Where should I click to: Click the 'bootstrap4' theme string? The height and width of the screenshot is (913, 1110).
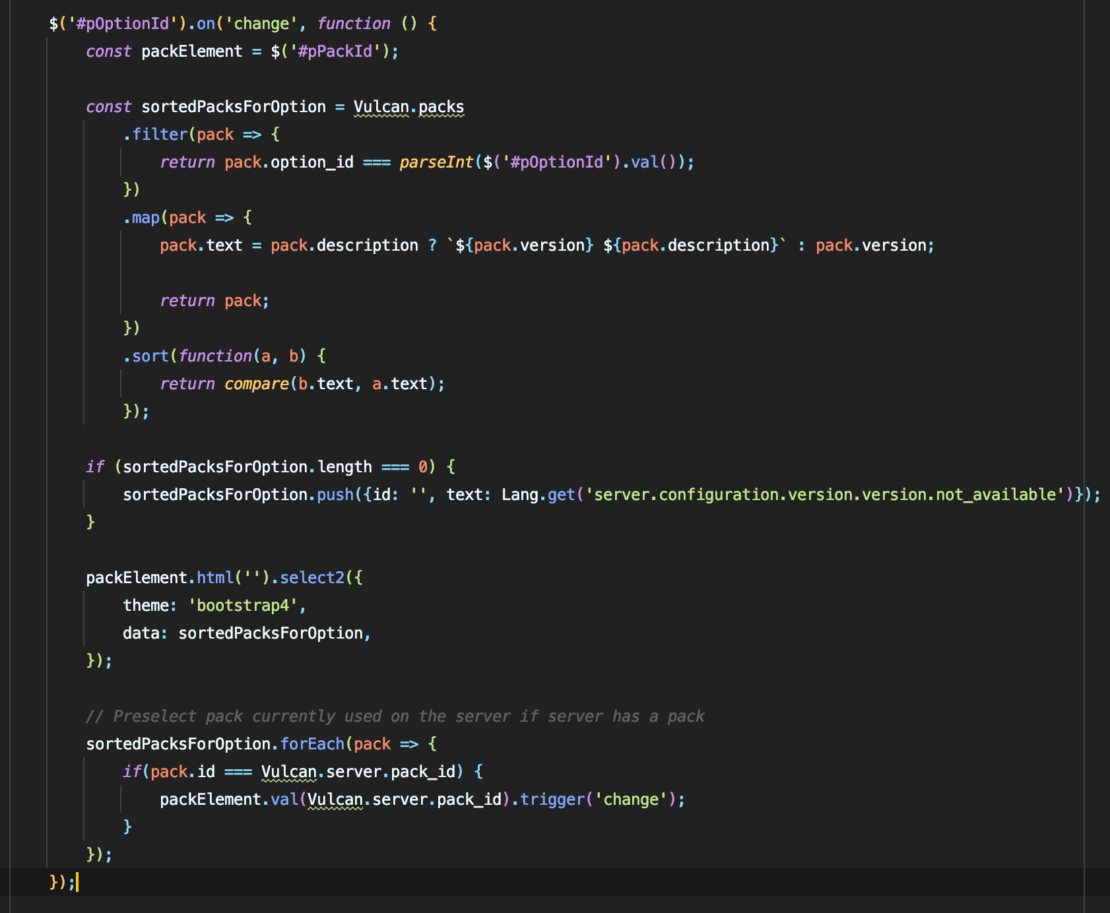(x=243, y=606)
